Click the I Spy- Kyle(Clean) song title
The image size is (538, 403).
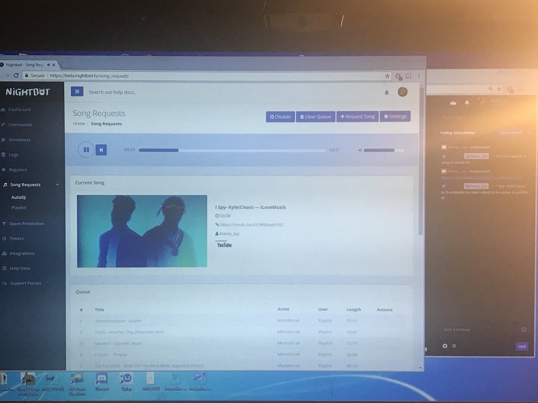click(x=250, y=207)
